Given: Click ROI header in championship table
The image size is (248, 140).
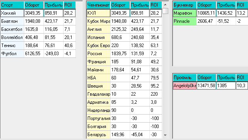Looking at the screenshot, I should tap(156, 5).
